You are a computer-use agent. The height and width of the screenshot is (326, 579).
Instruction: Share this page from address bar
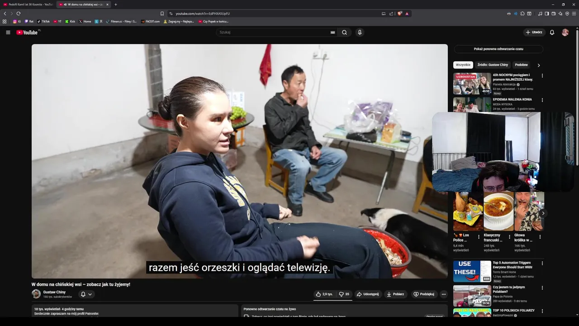(x=391, y=14)
